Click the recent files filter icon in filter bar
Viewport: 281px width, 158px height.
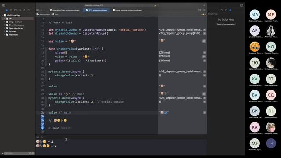pyautogui.click(x=30, y=153)
